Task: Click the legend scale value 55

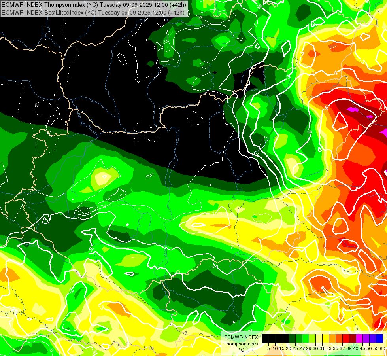Action: point(376,348)
